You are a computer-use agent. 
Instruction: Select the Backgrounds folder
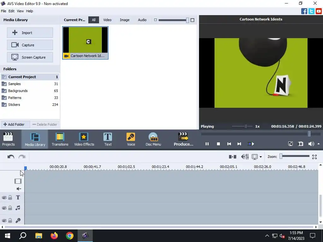click(x=30, y=91)
